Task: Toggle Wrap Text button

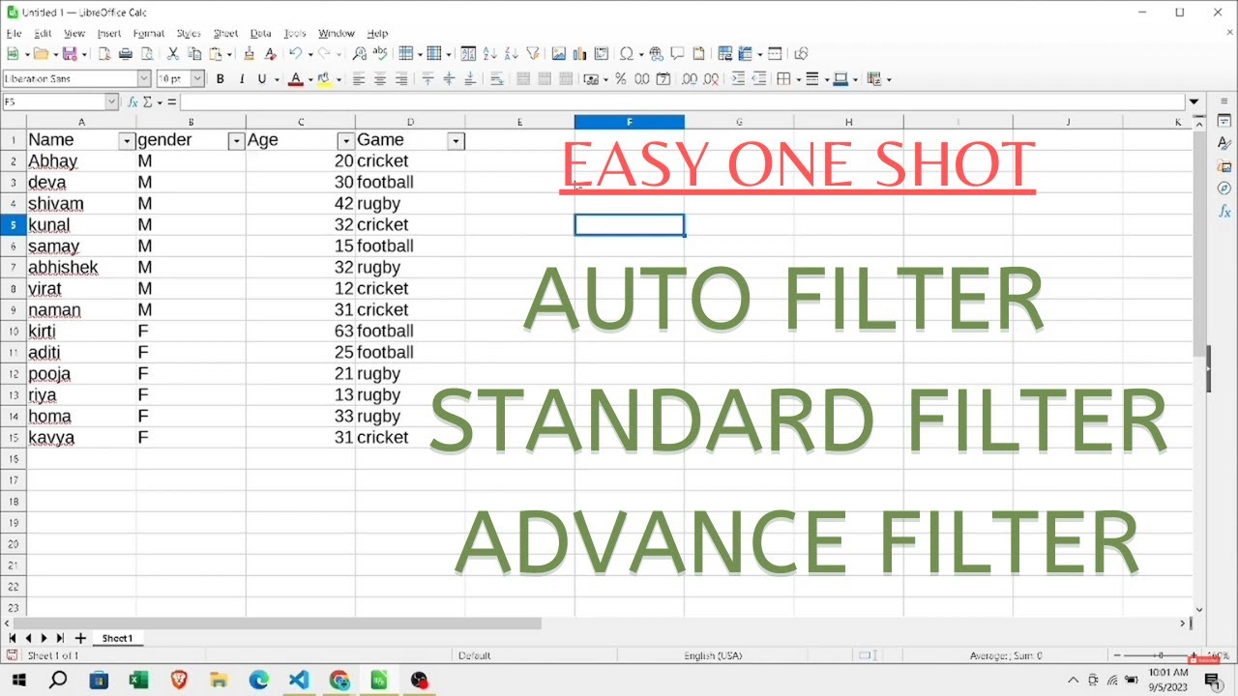Action: (496, 79)
